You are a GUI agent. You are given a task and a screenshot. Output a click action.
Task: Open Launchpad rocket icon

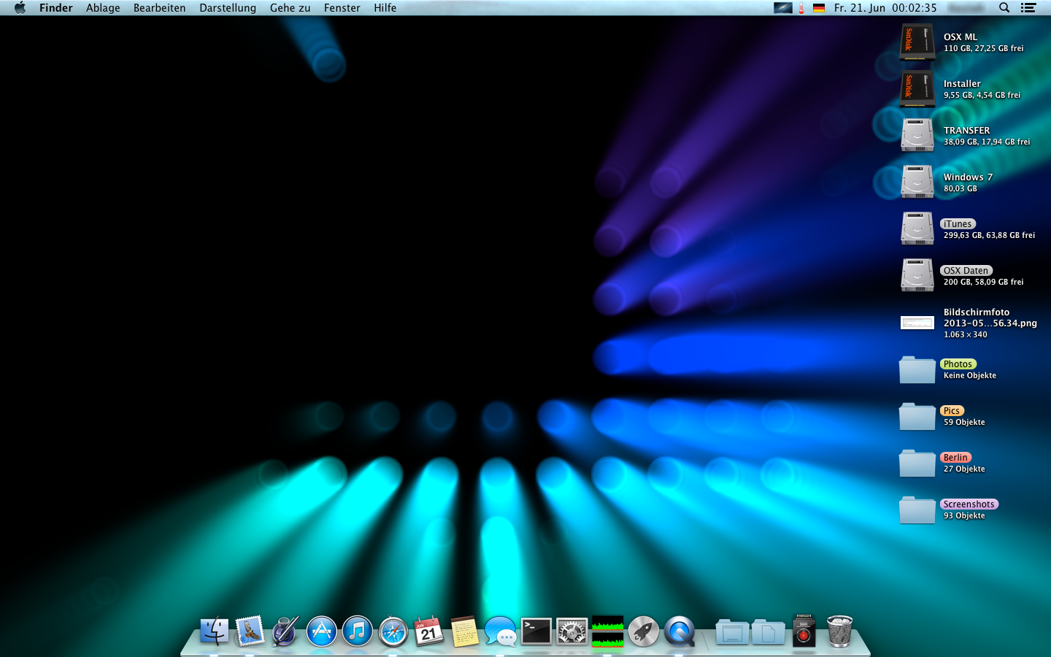point(643,631)
